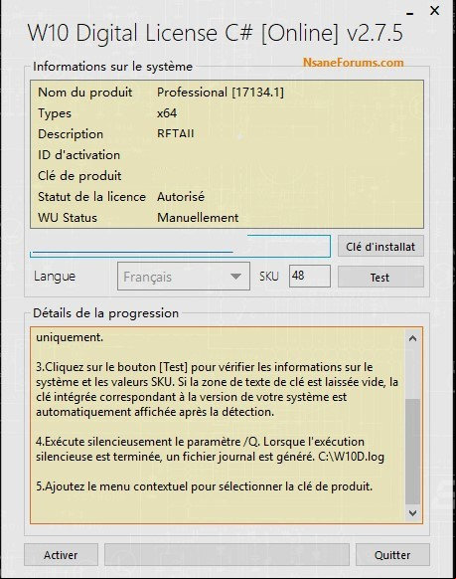
Task: Click the SKU input field showing 48
Action: tap(310, 276)
